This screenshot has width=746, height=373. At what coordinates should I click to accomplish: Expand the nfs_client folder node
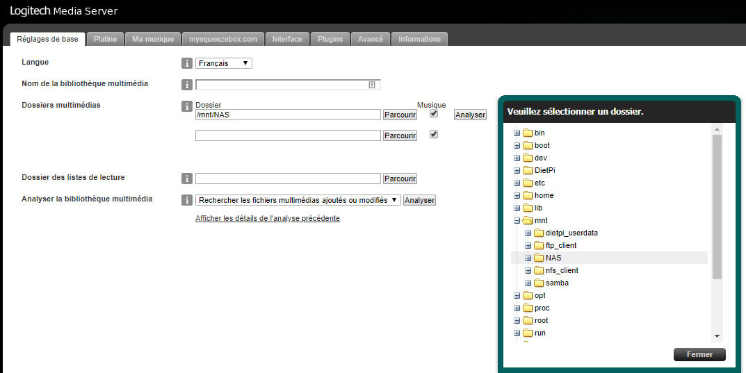pyautogui.click(x=528, y=270)
